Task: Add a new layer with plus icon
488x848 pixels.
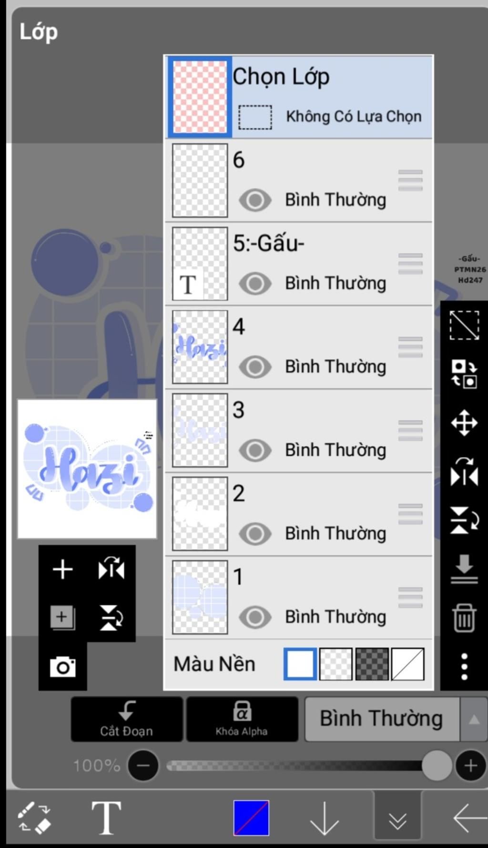Action: coord(62,569)
